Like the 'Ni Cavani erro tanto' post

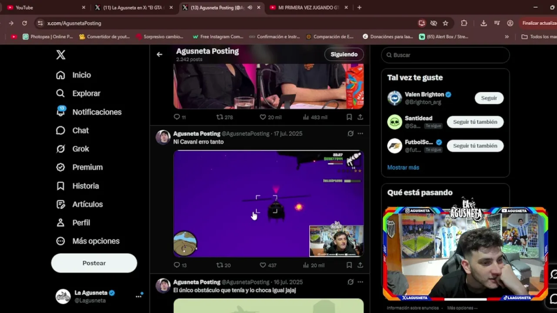pyautogui.click(x=268, y=265)
